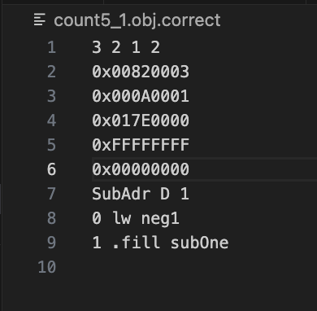This screenshot has width=317, height=311.
Task: Click the hex value 0x017E0000
Action: (x=141, y=120)
